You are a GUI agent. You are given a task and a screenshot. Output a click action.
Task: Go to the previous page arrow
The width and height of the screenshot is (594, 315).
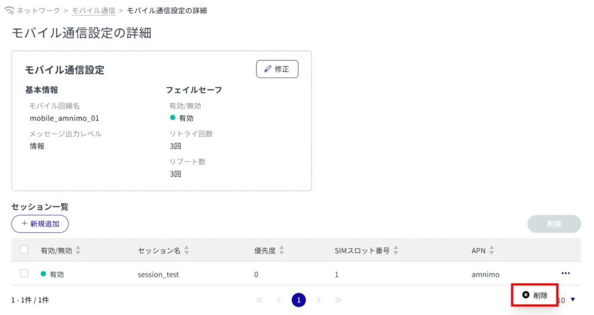[x=279, y=300]
